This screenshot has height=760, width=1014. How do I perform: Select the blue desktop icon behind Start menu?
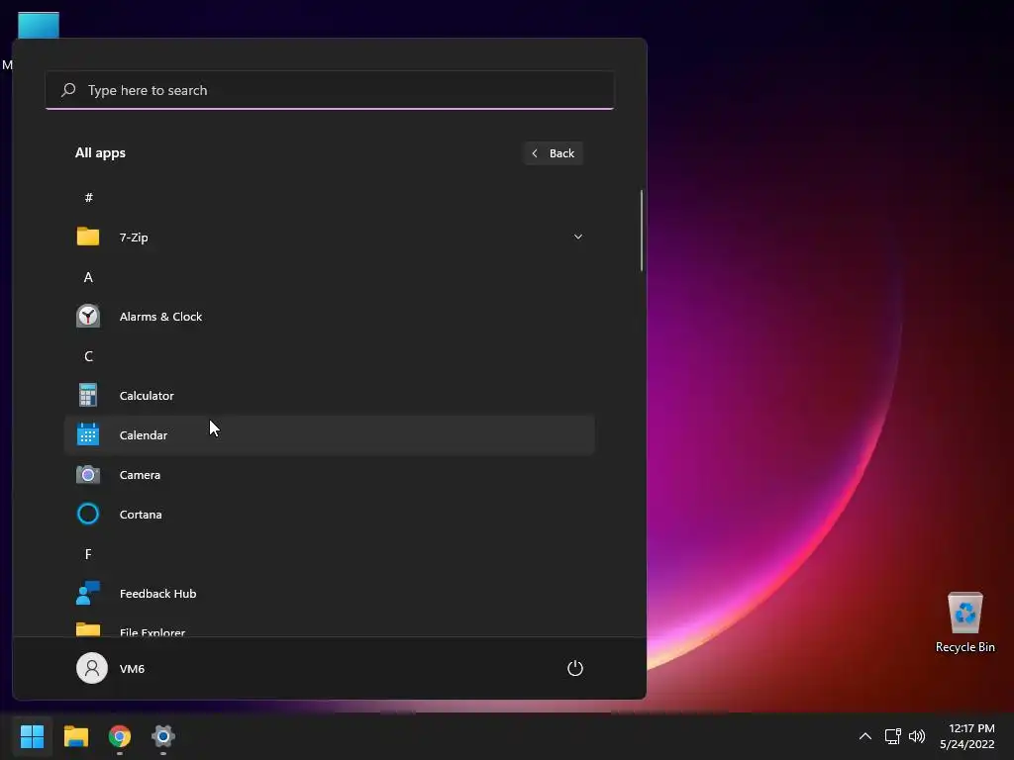click(39, 25)
